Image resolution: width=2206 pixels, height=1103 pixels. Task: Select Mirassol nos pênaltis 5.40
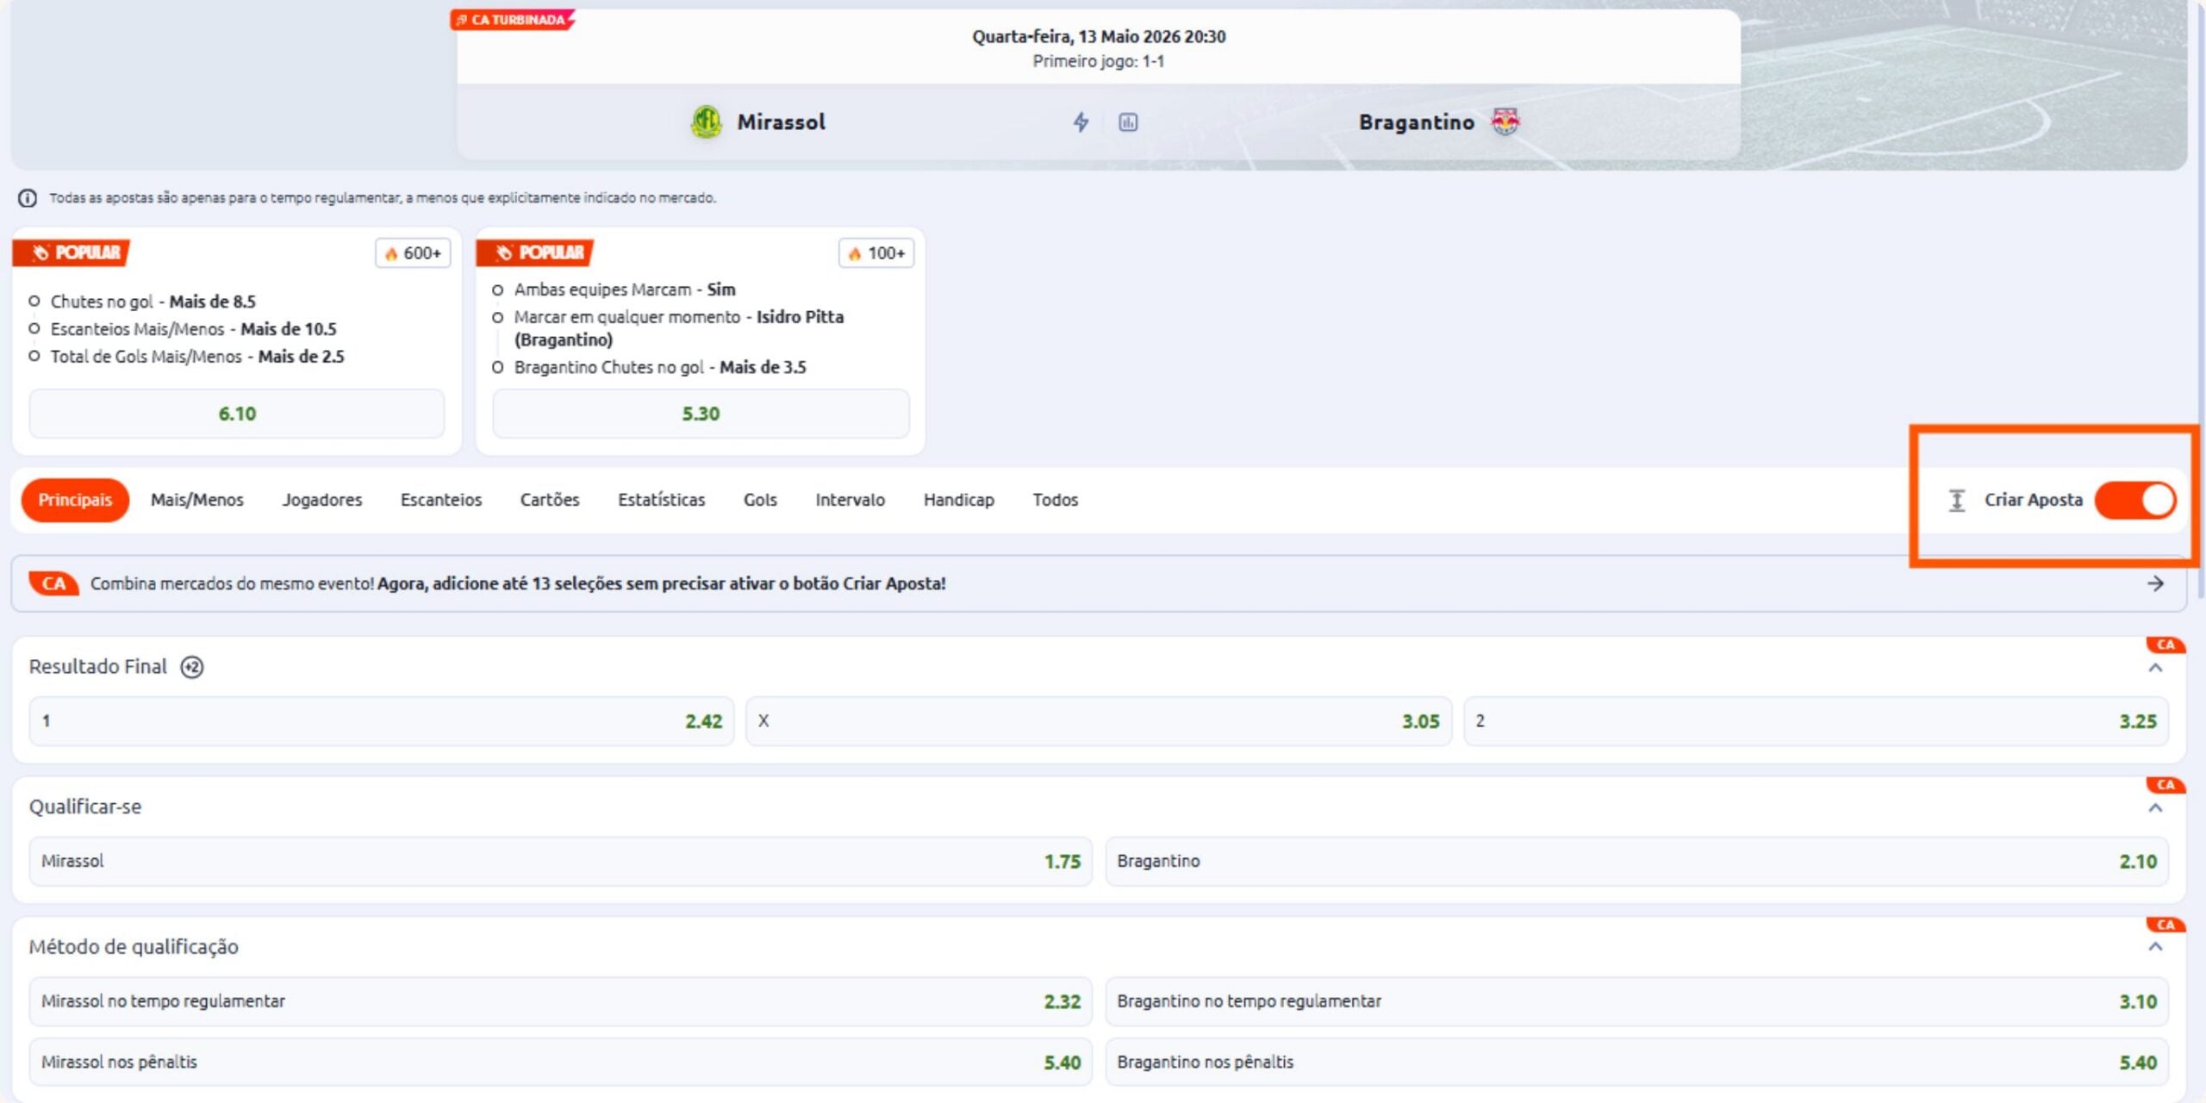(x=561, y=1062)
